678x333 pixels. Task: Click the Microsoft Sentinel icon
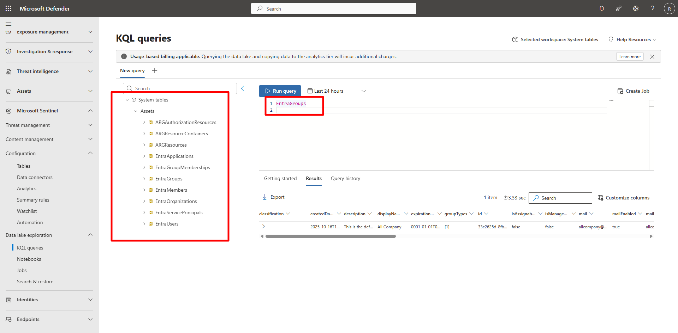[9, 111]
